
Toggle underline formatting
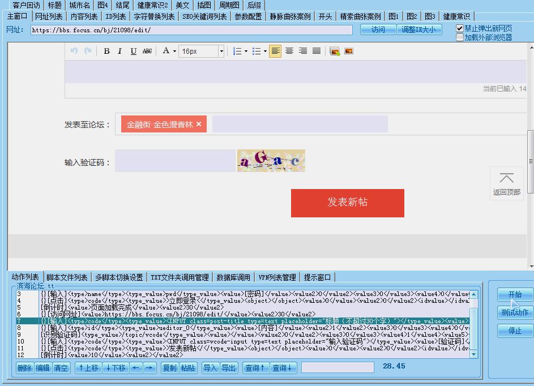pos(134,51)
